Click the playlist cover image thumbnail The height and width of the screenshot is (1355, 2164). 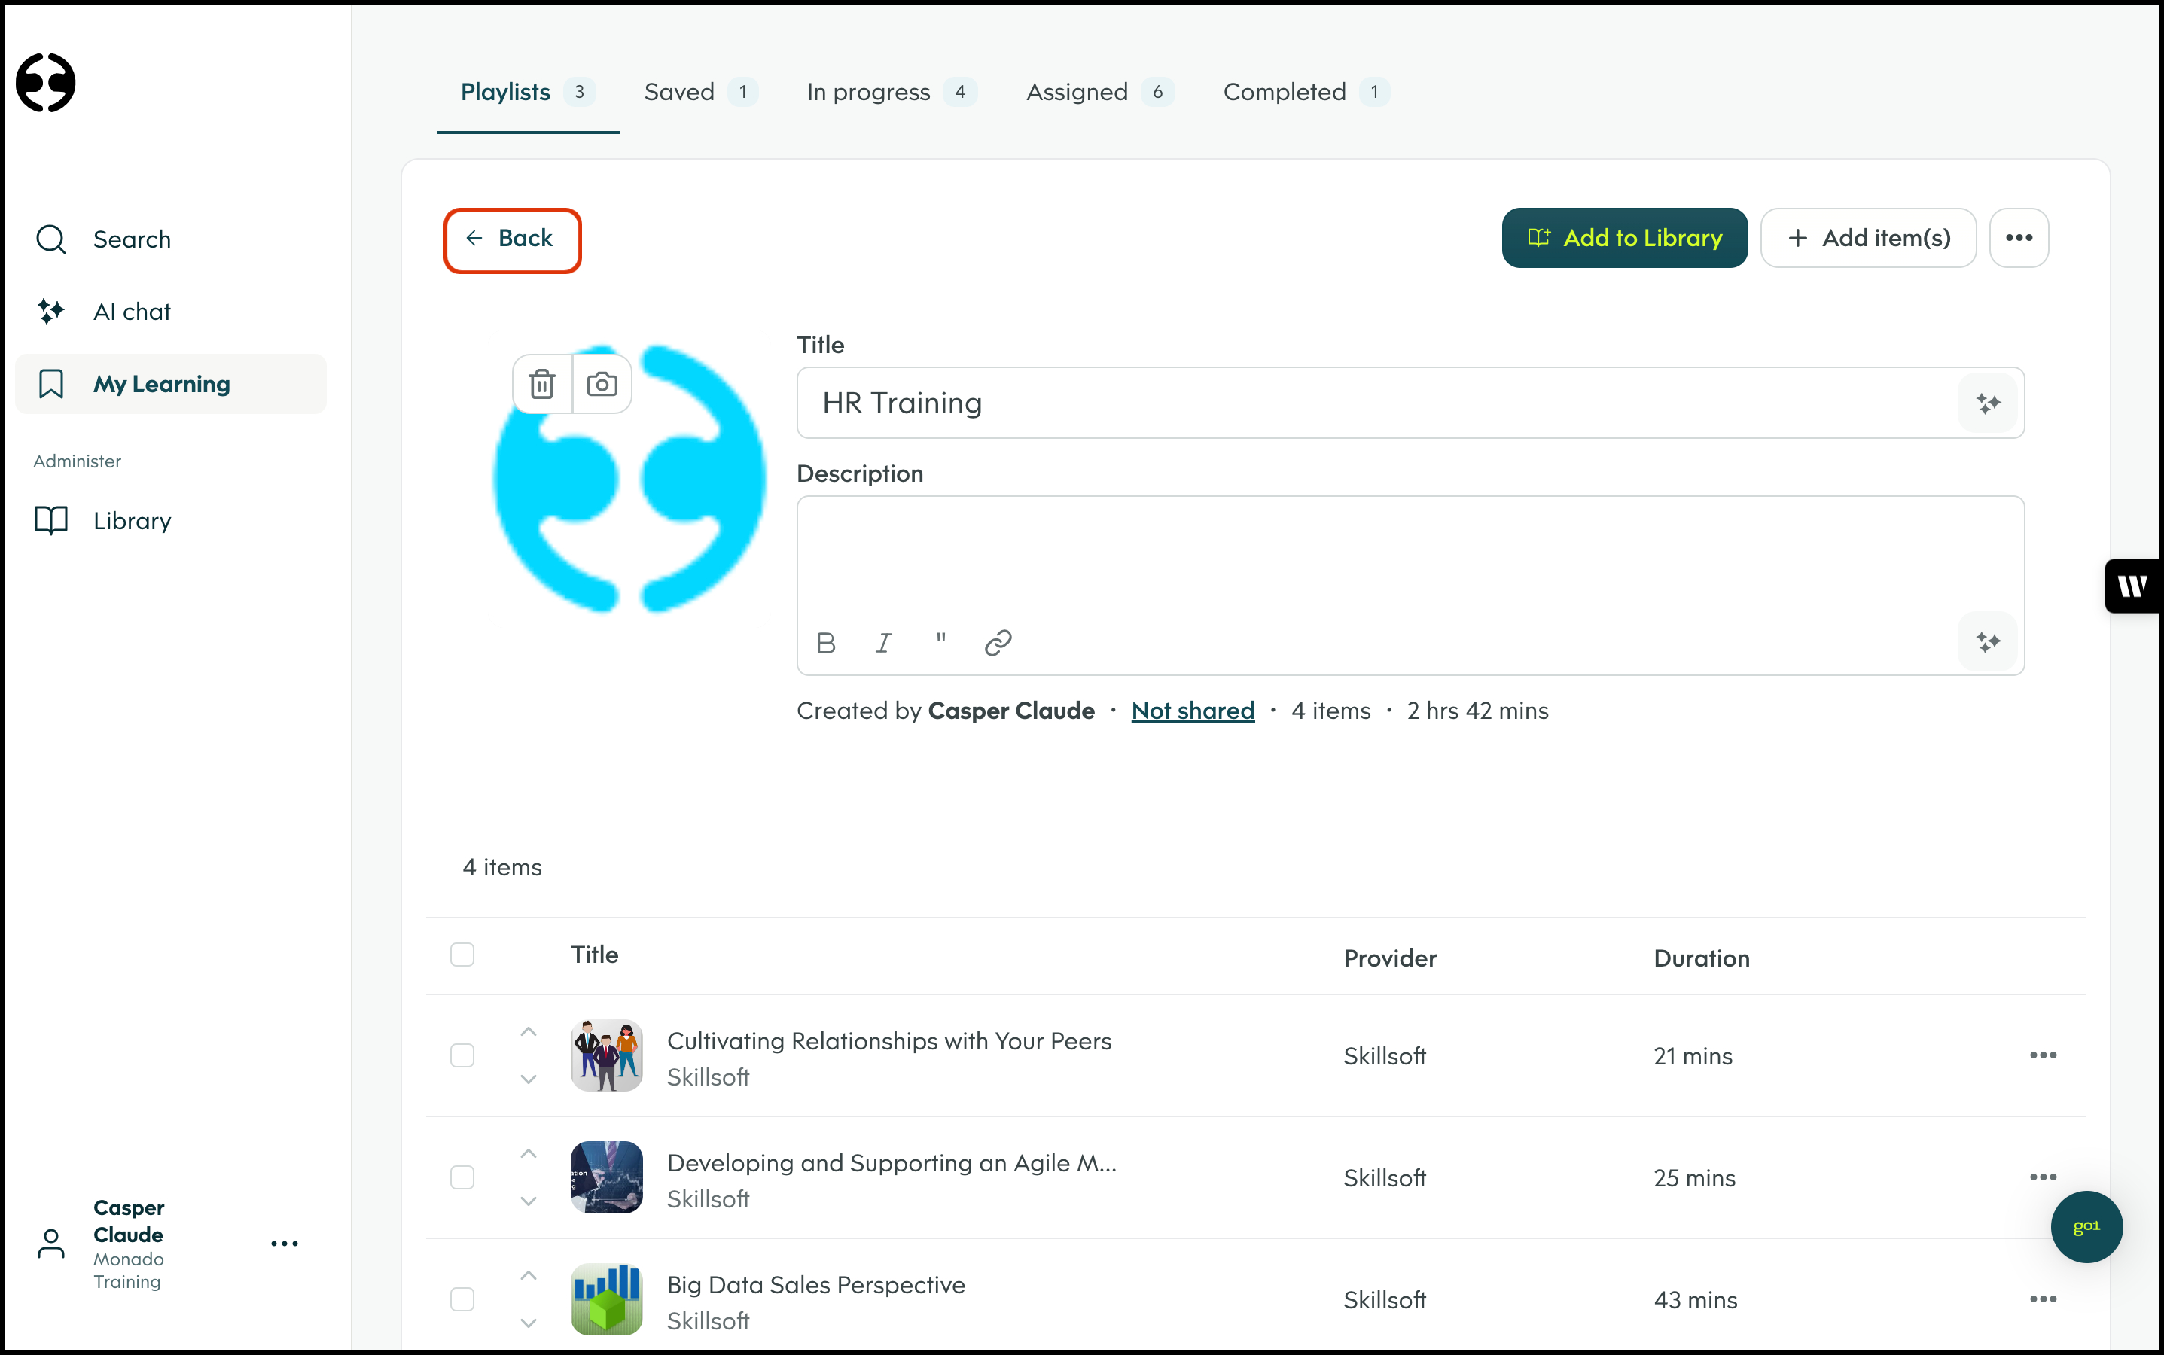[629, 480]
